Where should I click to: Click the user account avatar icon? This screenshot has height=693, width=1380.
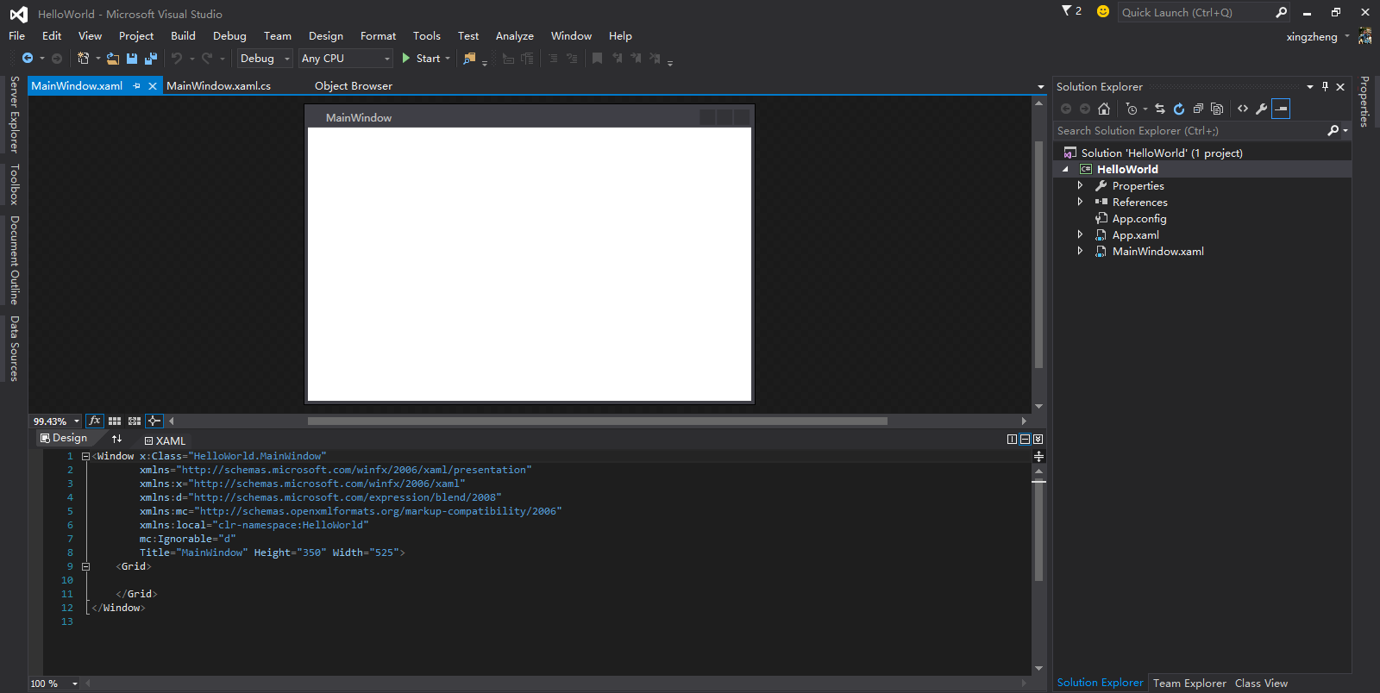pyautogui.click(x=1365, y=36)
